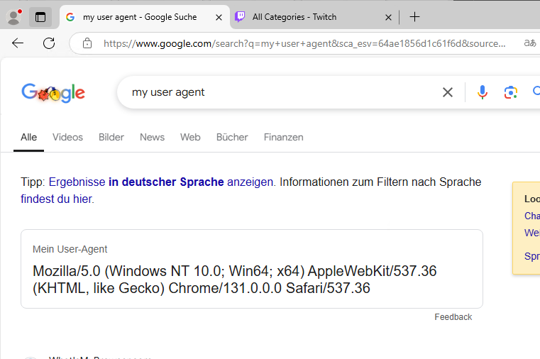View site info via lock icon
540x359 pixels.
tap(87, 43)
